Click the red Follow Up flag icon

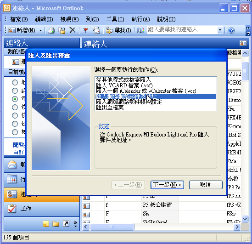86,30
